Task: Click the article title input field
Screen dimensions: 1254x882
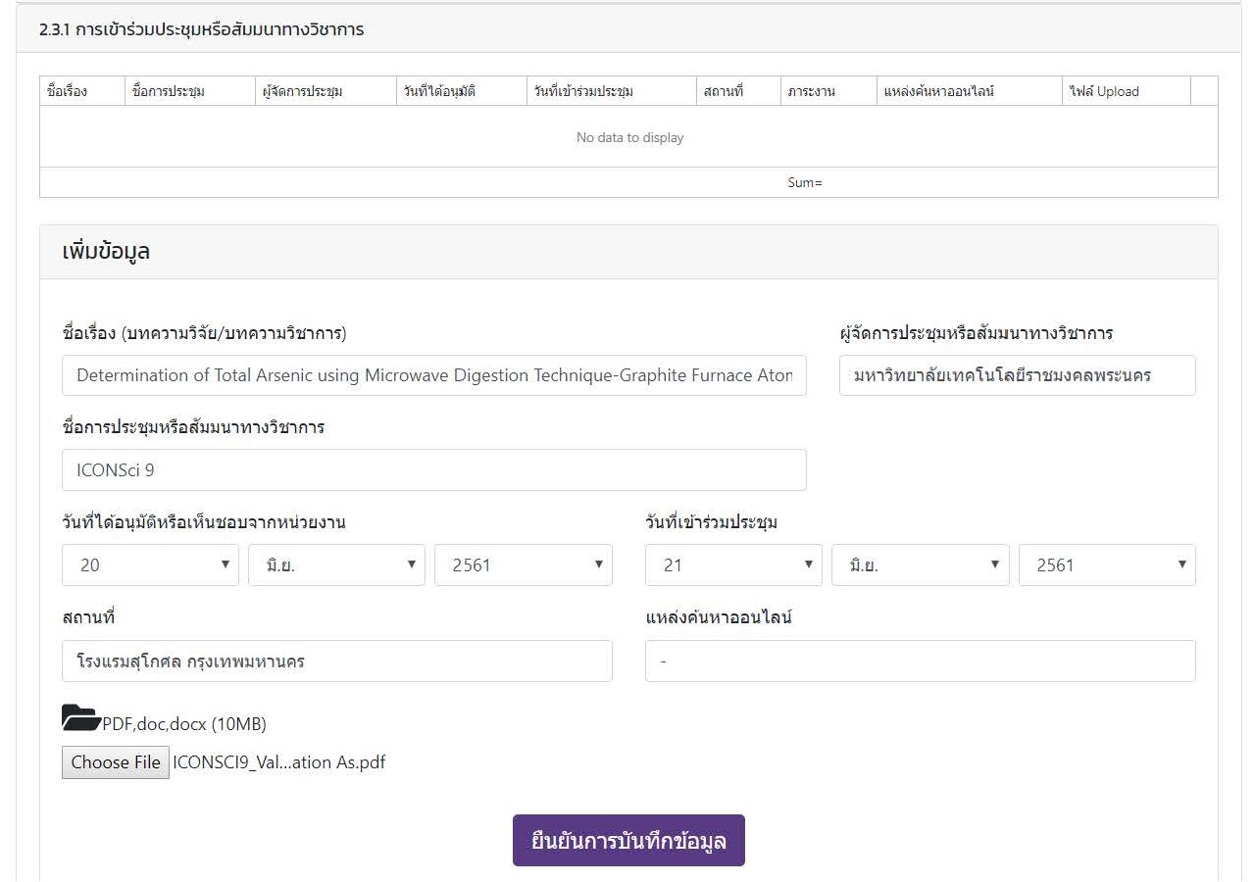Action: click(x=433, y=375)
